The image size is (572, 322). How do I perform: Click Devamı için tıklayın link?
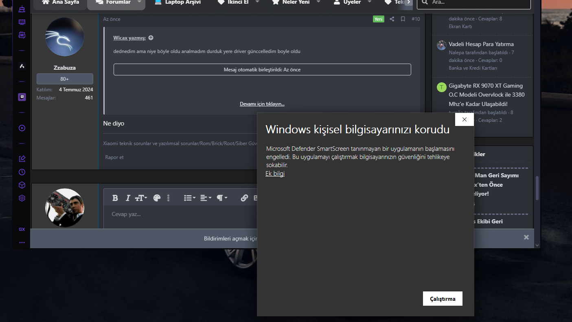262,104
